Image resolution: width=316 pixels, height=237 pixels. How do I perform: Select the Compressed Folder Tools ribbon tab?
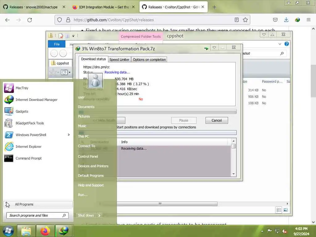coord(141,36)
